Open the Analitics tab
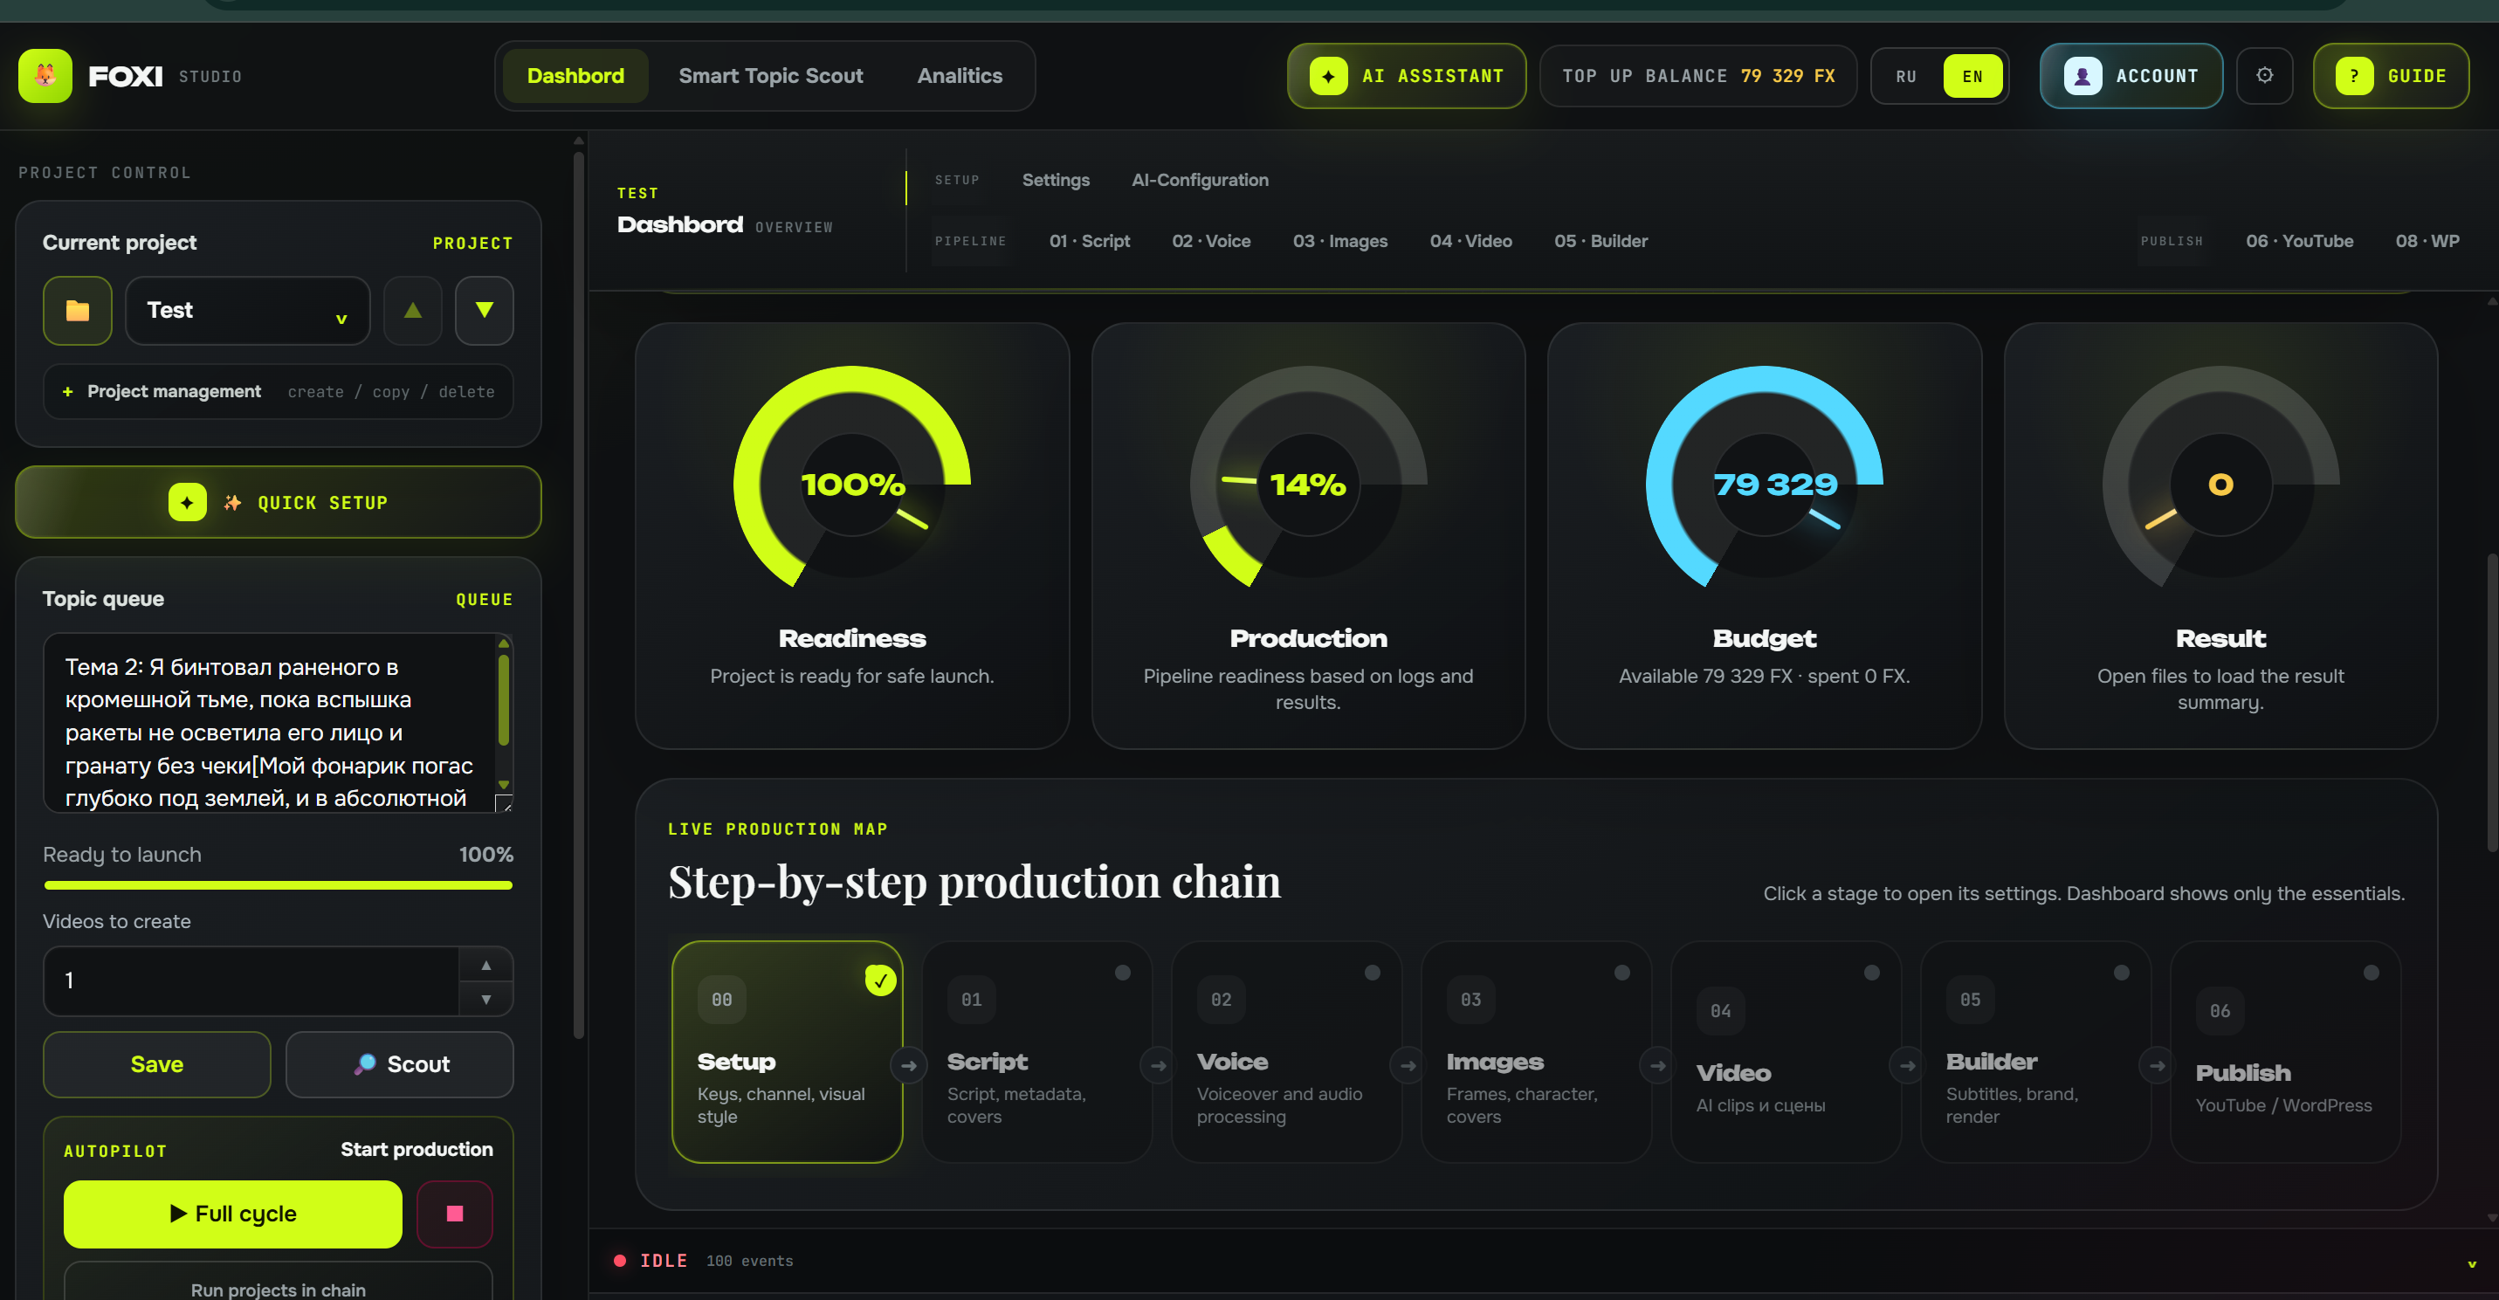 point(960,76)
